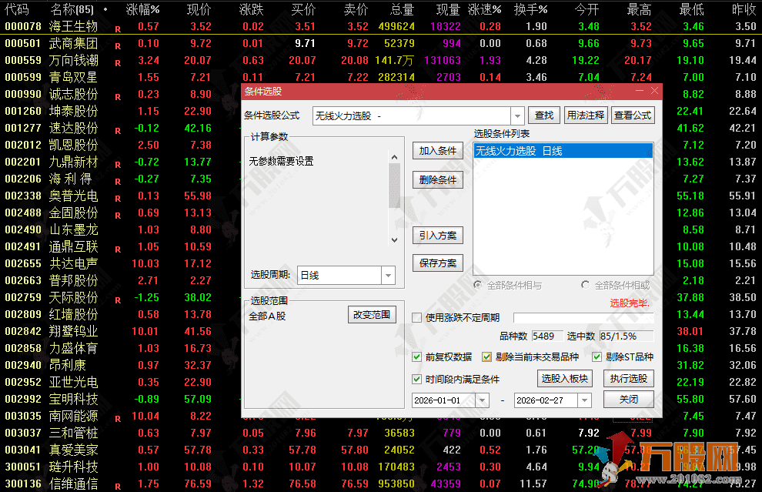
Task: Enable 使用涨跌不定周期 option
Action: [418, 318]
